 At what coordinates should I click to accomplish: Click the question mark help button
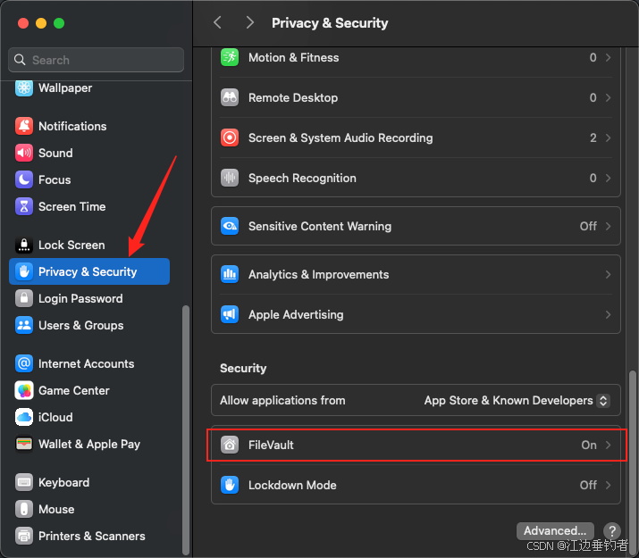611,530
